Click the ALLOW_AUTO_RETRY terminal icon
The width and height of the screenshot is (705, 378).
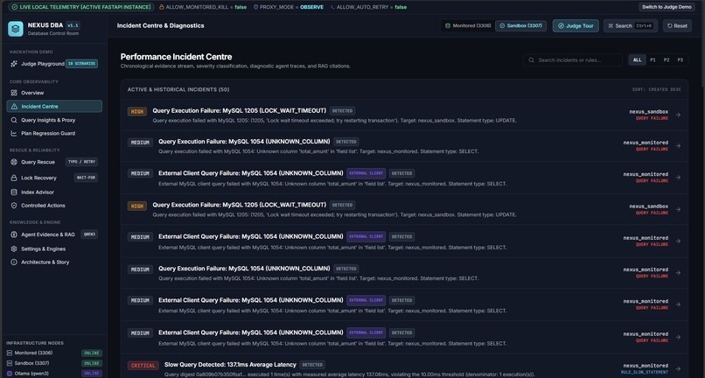pos(332,7)
